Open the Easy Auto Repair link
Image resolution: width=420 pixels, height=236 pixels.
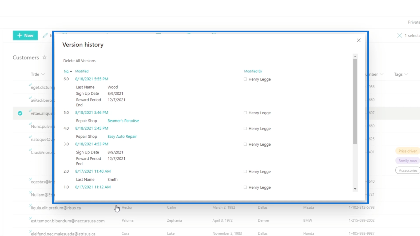(122, 136)
